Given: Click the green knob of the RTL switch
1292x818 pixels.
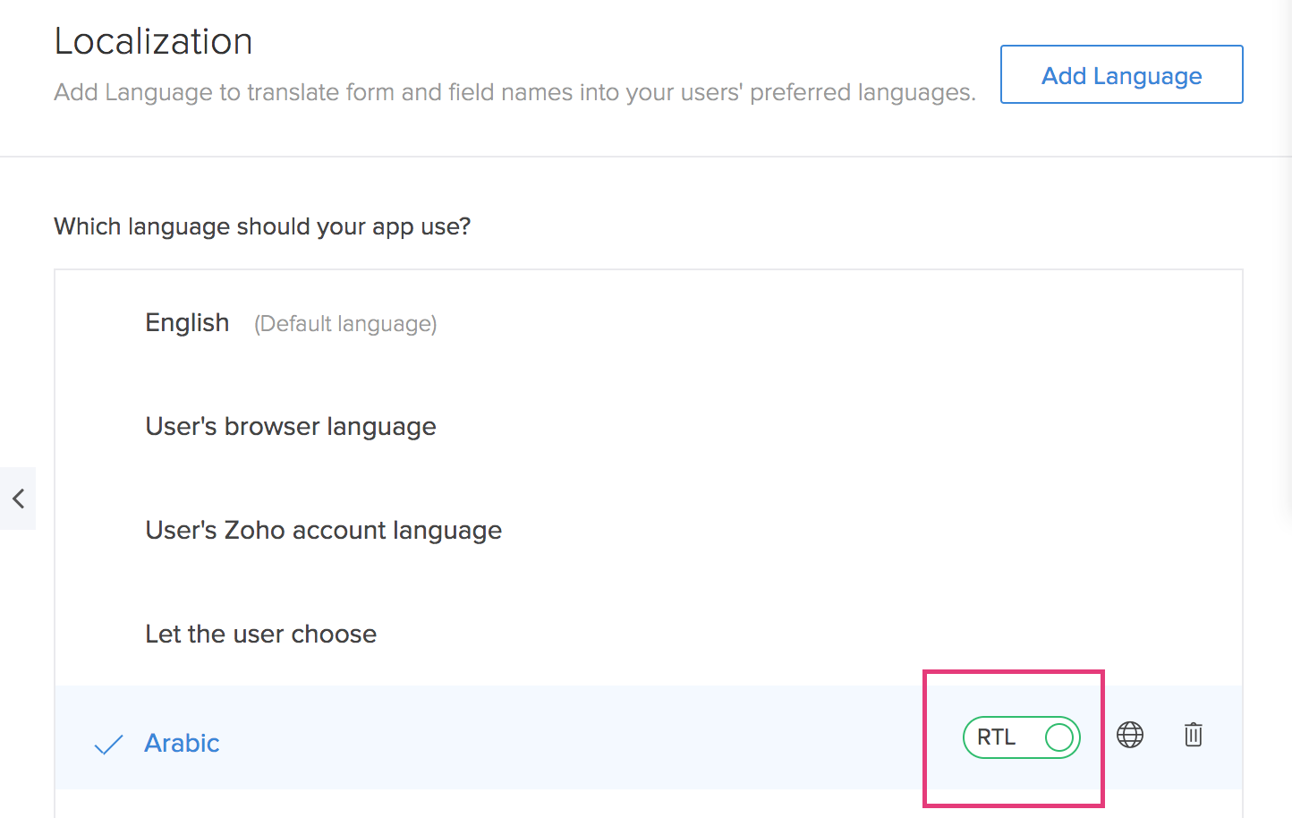Looking at the screenshot, I should pyautogui.click(x=1058, y=737).
